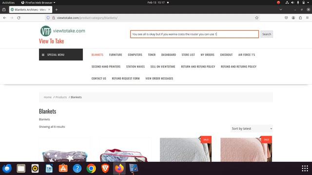Open the Help icon in the dock

point(77,169)
